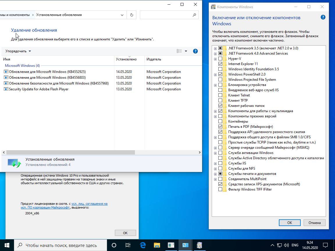Click the Windows Features taskbar icon
This screenshot has width=335, height=251.
pyautogui.click(x=199, y=245)
